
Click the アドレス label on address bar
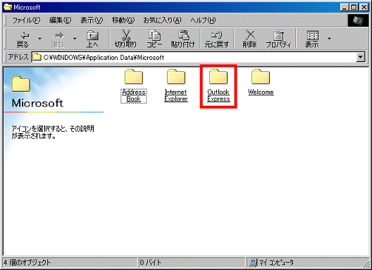click(18, 57)
